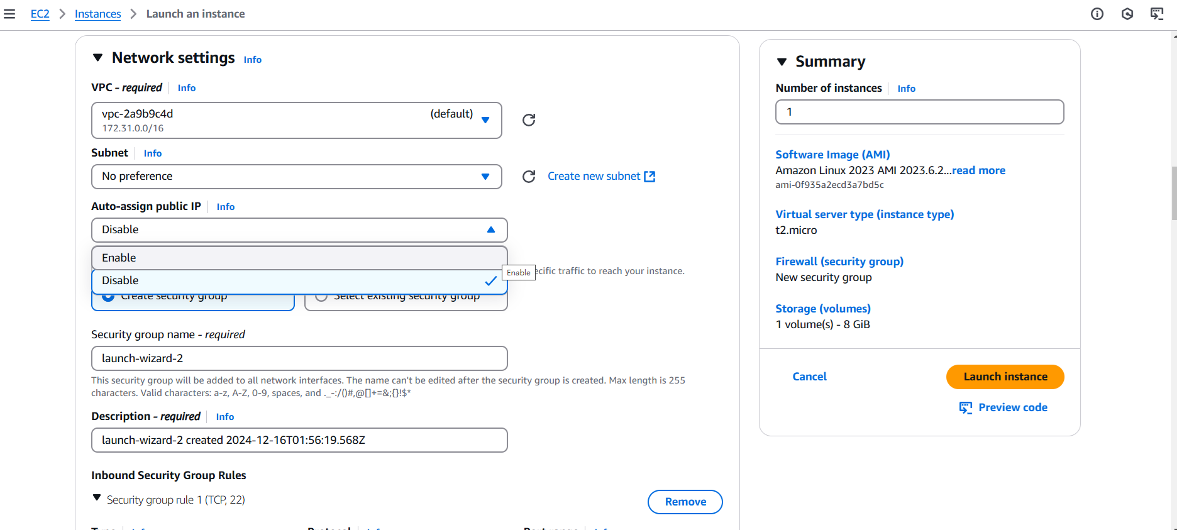Refresh the subnet list
The width and height of the screenshot is (1177, 530).
click(529, 177)
